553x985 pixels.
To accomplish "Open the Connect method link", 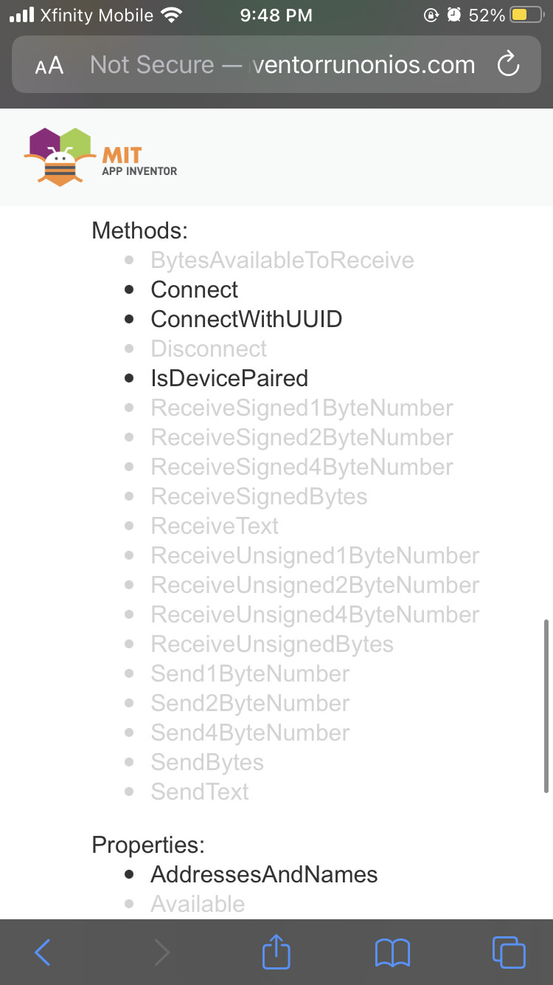I will 195,289.
